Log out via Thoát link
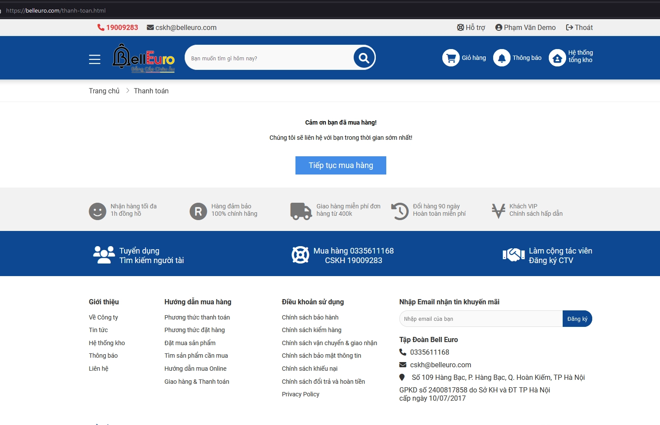660x425 pixels. pyautogui.click(x=579, y=27)
